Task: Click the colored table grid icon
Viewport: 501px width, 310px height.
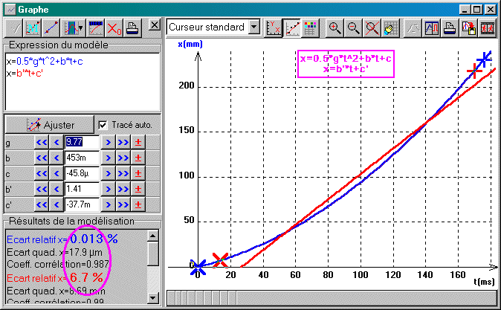Action: 309,28
